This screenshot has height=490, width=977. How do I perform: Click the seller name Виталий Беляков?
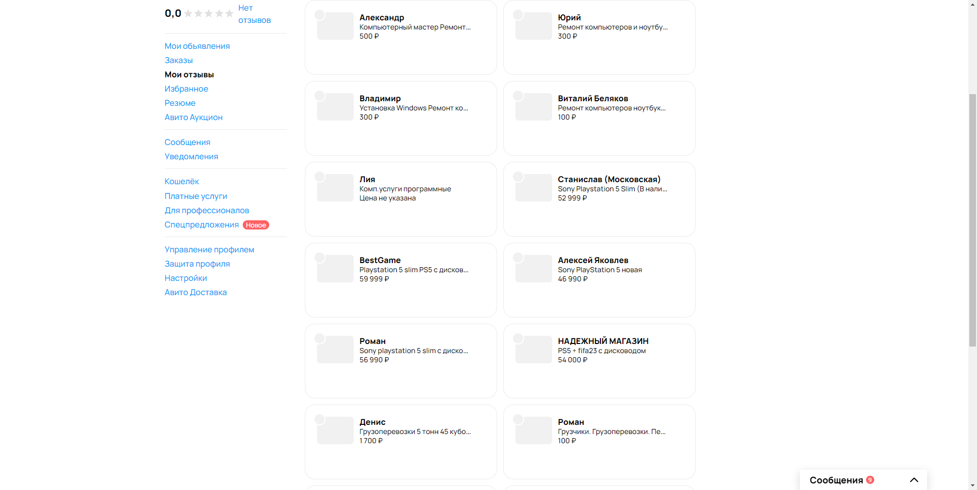pos(593,99)
